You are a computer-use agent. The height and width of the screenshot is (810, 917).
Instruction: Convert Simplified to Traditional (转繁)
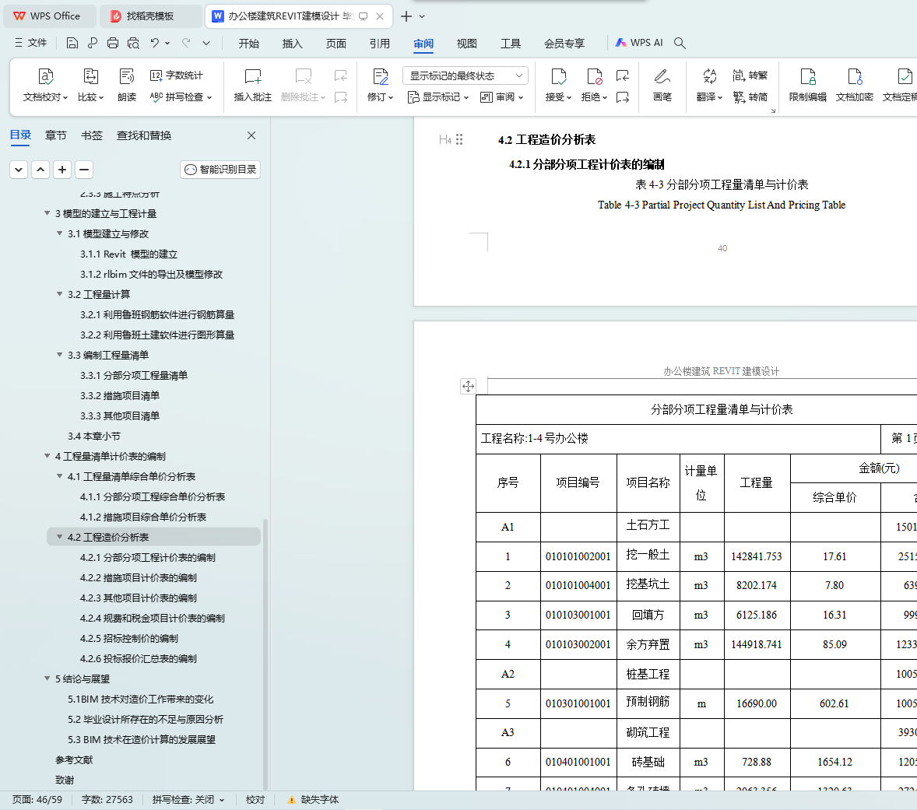[x=750, y=75]
